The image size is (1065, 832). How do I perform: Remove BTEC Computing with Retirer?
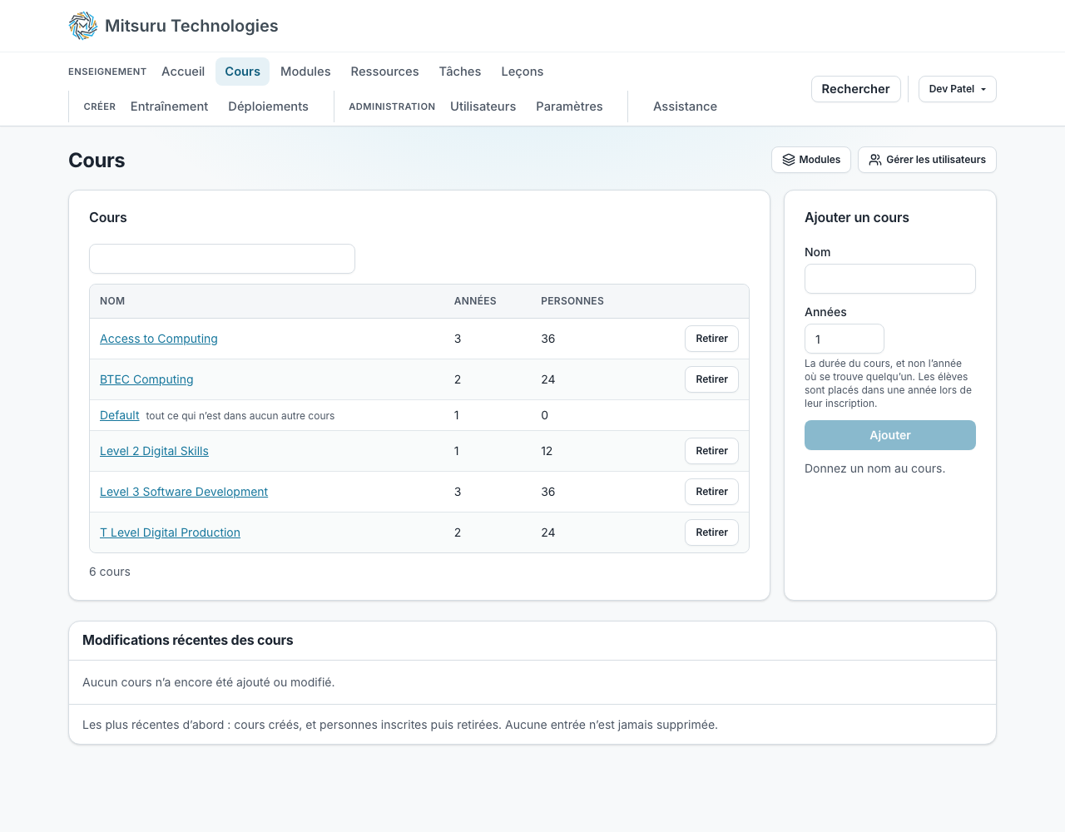coord(711,379)
